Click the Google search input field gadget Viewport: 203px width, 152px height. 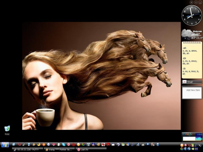pos(189,139)
